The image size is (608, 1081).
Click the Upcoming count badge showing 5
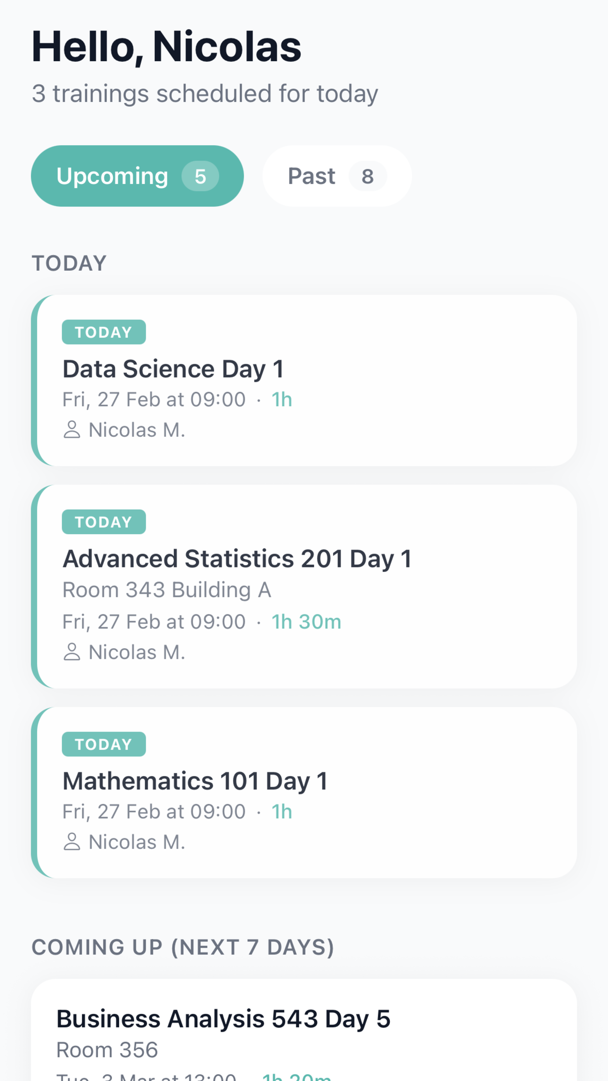point(200,177)
